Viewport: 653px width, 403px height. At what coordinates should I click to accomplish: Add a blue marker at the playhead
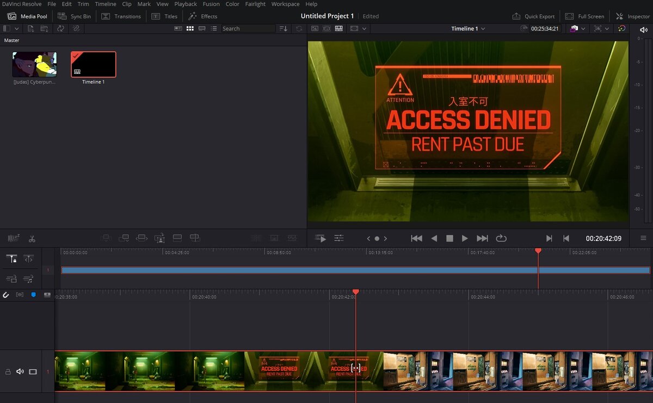[33, 295]
